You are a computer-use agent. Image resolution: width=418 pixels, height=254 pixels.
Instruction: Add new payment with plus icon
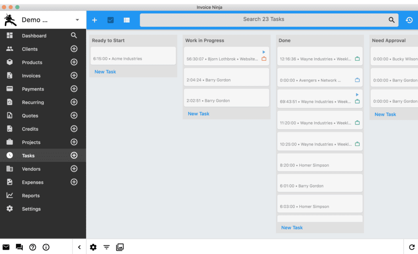point(74,88)
